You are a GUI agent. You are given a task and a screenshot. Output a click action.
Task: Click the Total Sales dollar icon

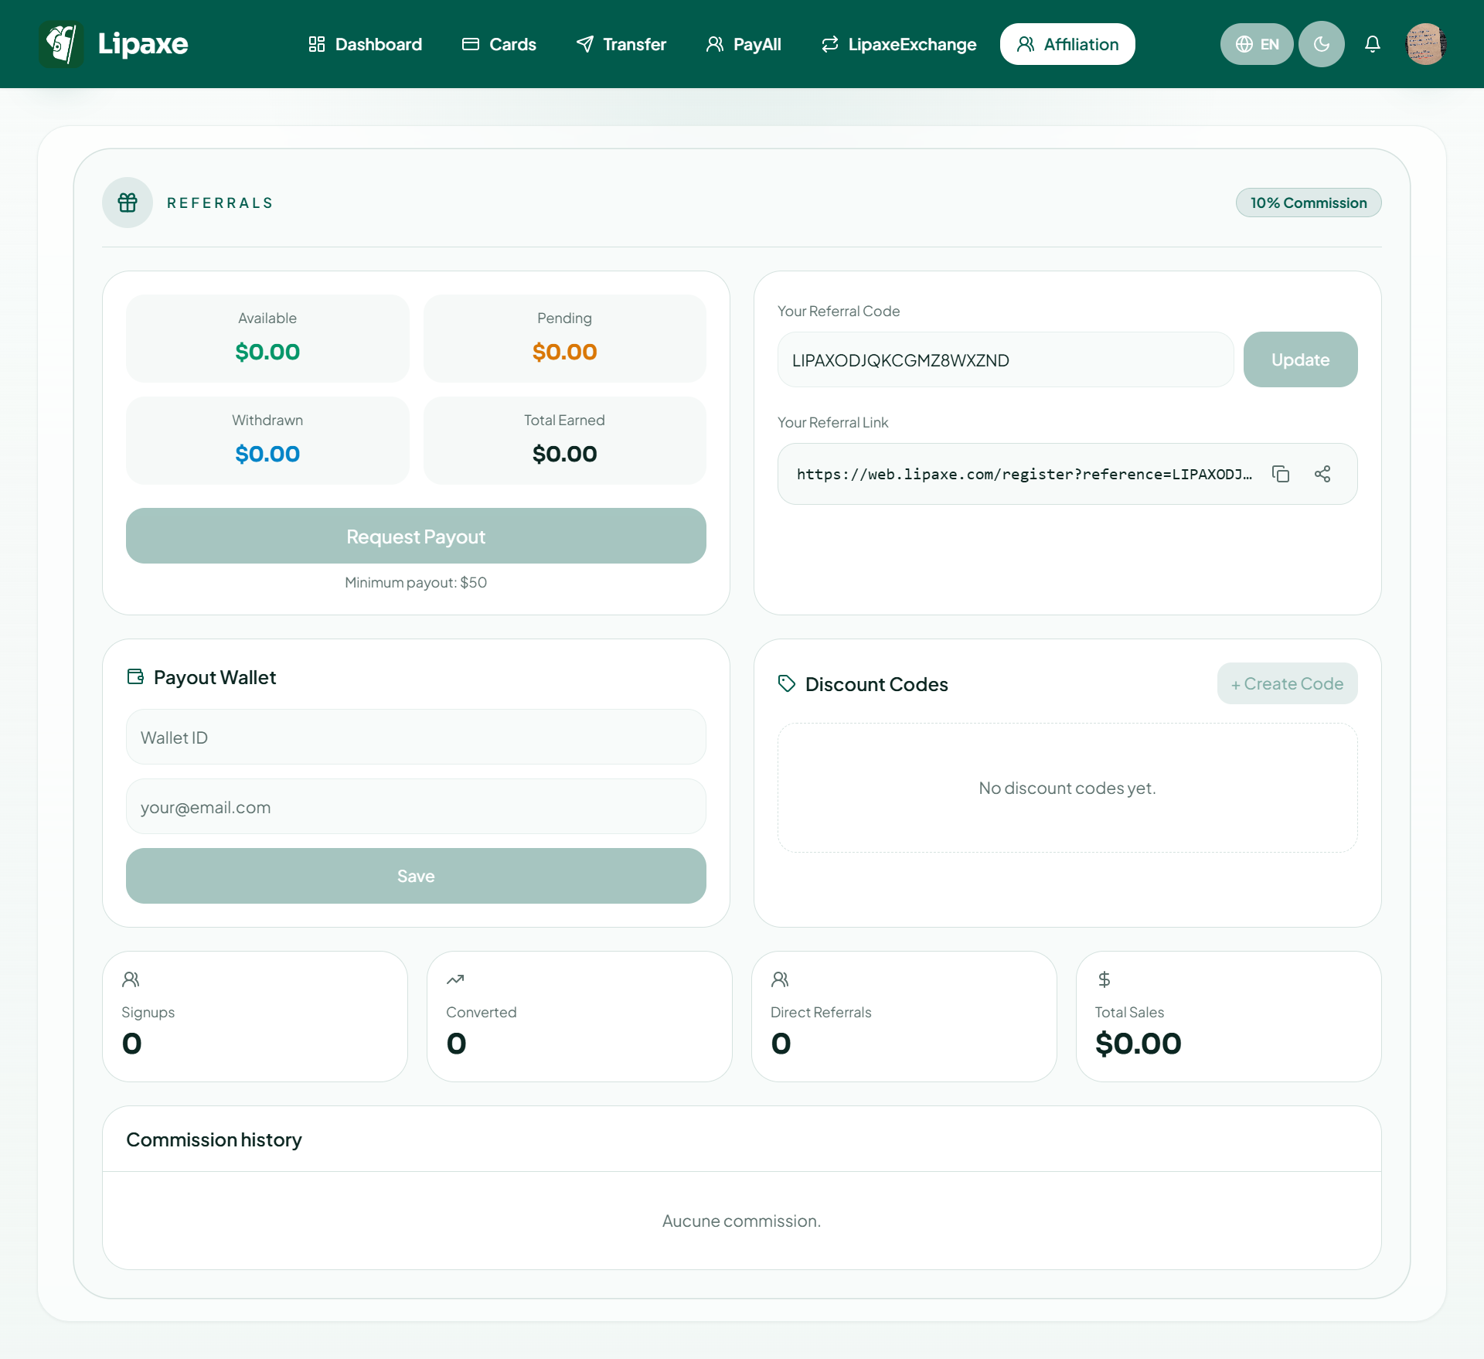pos(1104,979)
